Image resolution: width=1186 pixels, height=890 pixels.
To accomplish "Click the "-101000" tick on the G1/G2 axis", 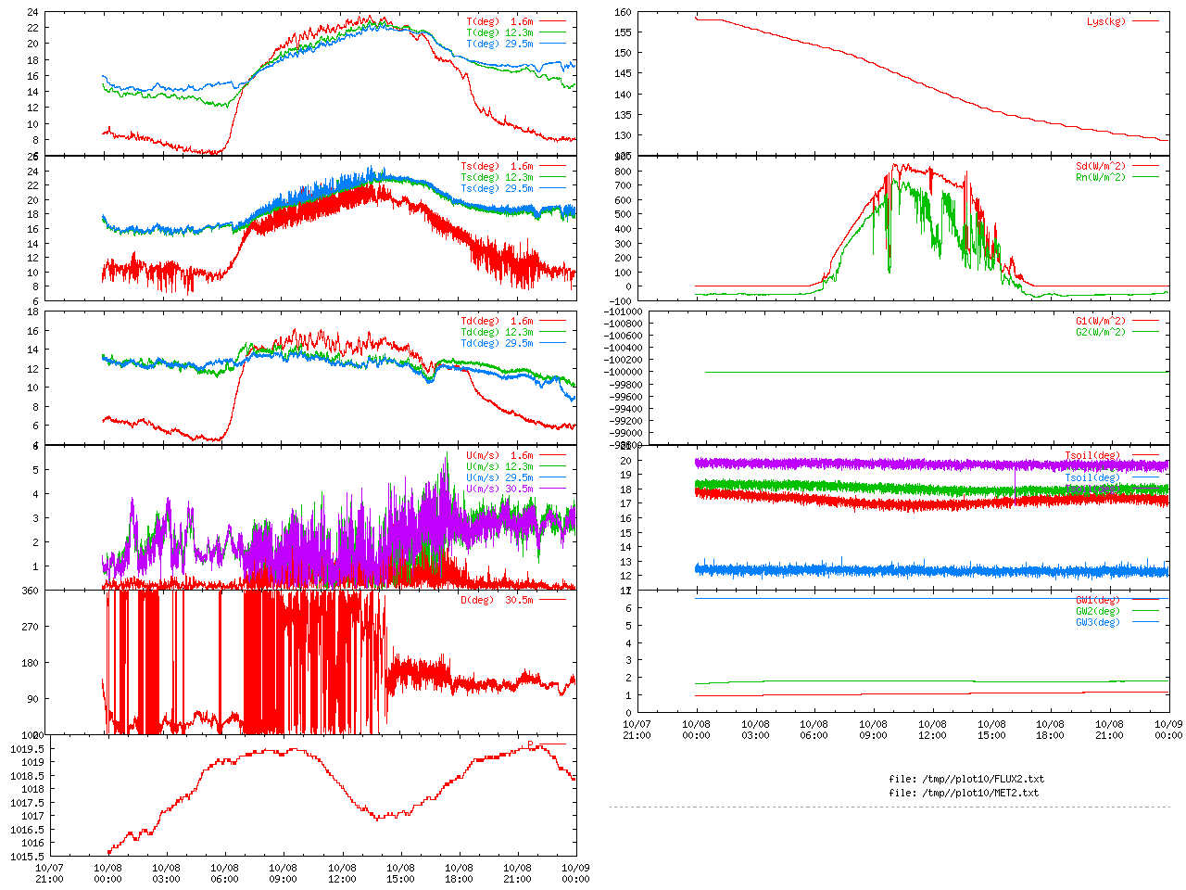I will [625, 311].
